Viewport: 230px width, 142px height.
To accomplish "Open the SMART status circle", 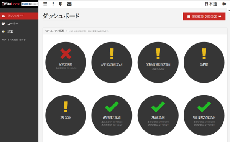I will pyautogui.click(x=204, y=62).
